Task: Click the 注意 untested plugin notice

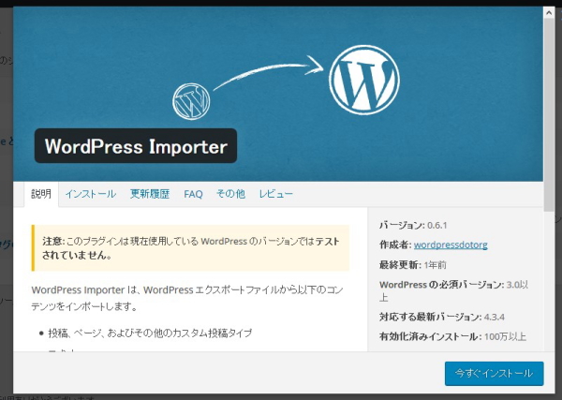Action: pos(190,248)
